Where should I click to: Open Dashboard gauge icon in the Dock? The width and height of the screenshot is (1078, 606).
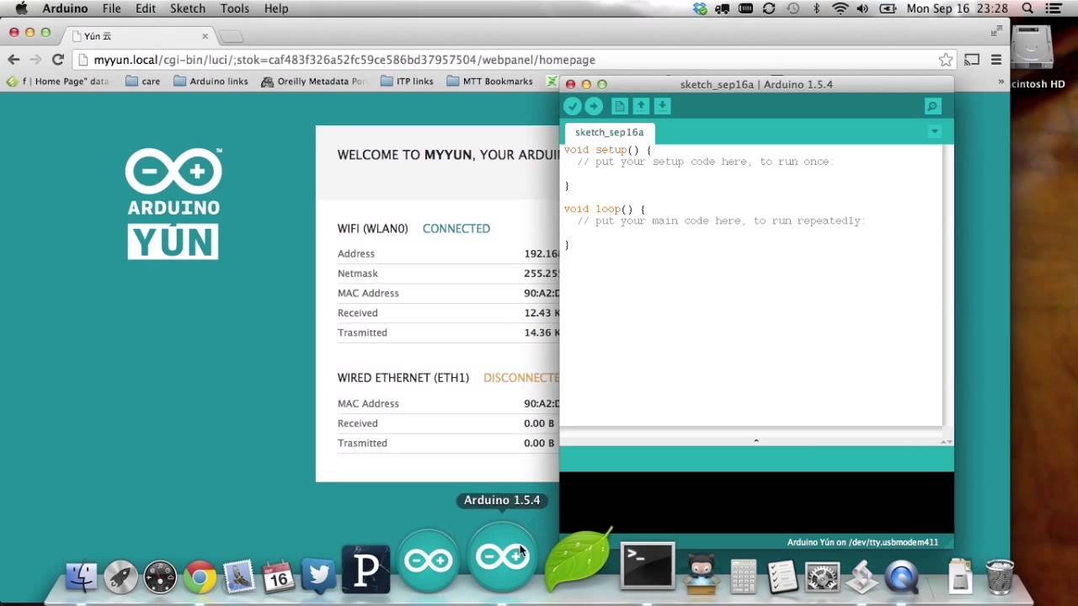point(160,577)
